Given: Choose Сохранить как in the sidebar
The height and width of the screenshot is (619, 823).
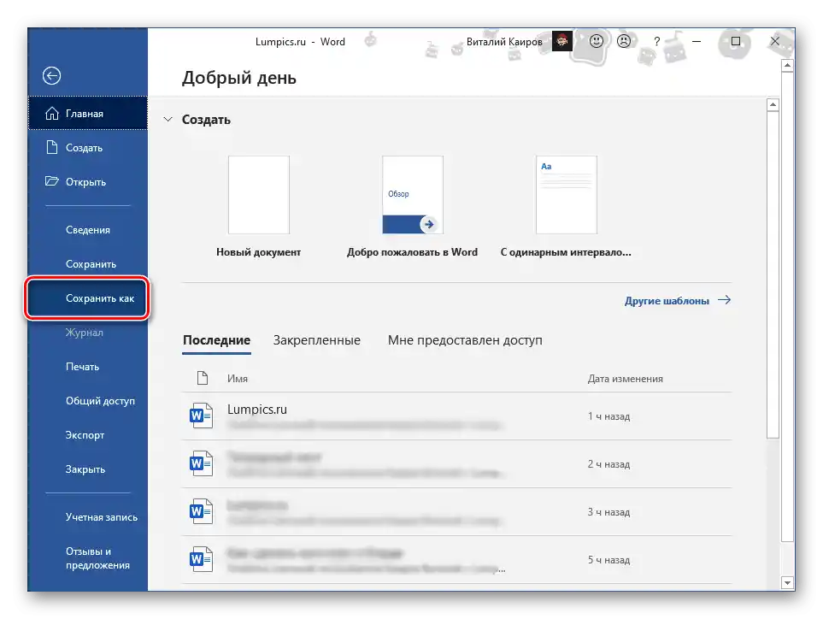Looking at the screenshot, I should tap(88, 298).
